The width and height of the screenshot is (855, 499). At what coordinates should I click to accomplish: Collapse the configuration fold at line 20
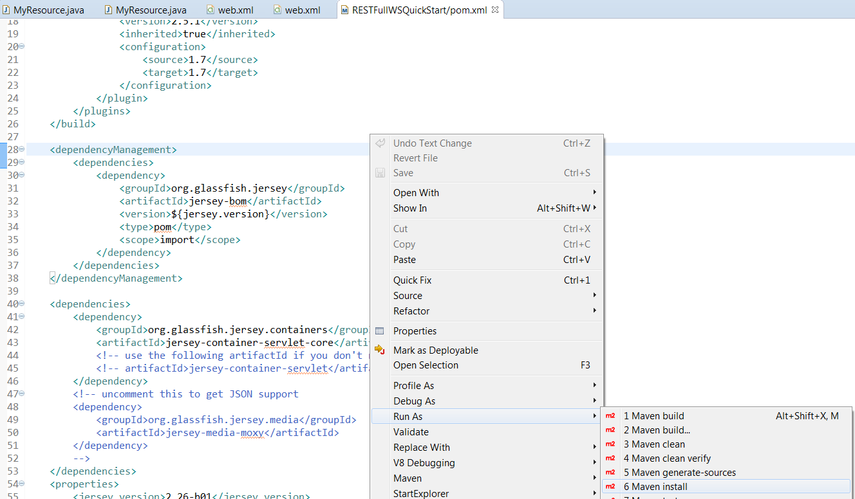pos(22,46)
